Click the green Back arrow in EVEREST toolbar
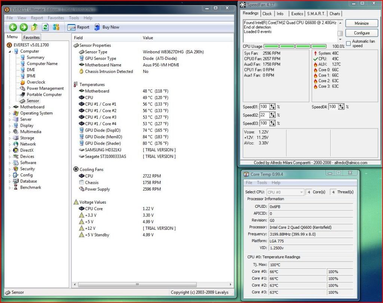Screen dimensions: 383x303 point(13,27)
